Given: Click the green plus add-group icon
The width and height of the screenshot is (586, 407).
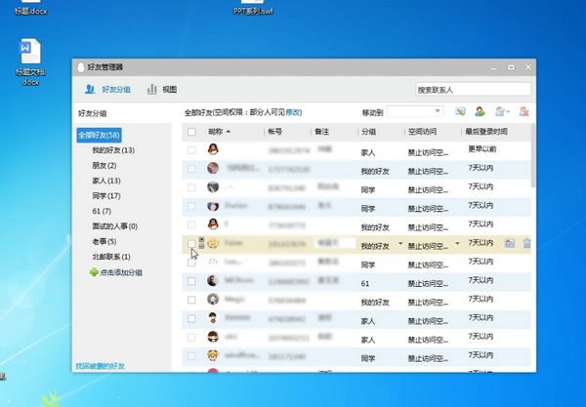Looking at the screenshot, I should coord(94,272).
